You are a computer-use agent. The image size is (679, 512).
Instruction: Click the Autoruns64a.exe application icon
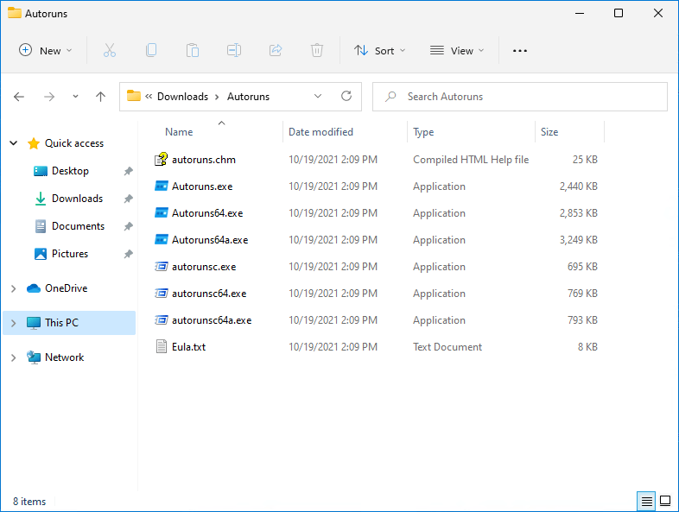pos(161,240)
